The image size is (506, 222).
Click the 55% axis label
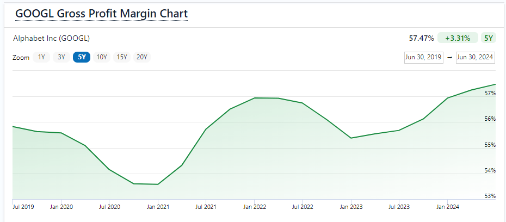(490, 145)
